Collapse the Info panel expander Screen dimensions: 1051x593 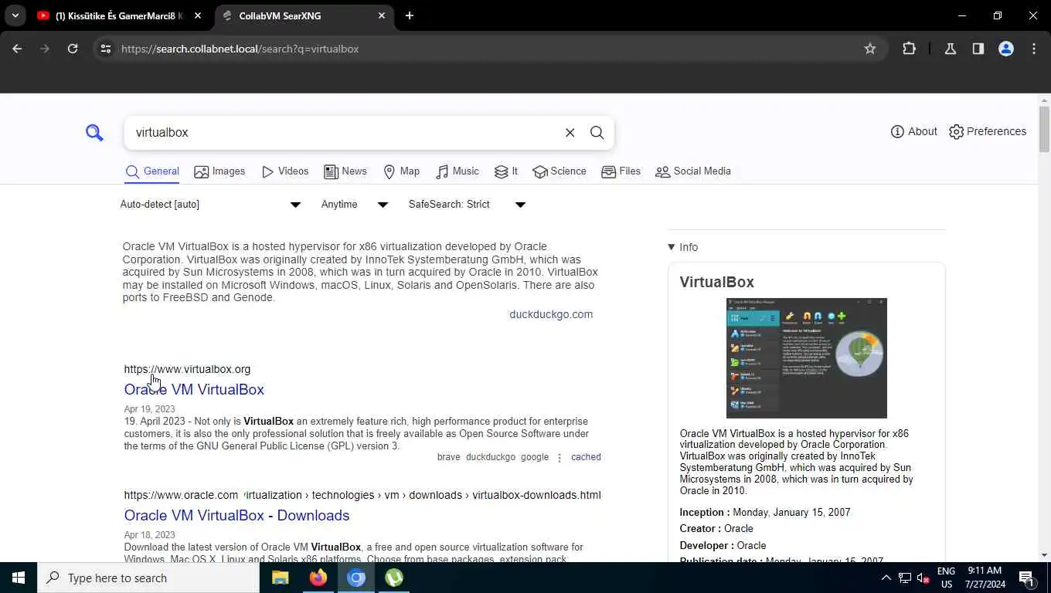[682, 247]
